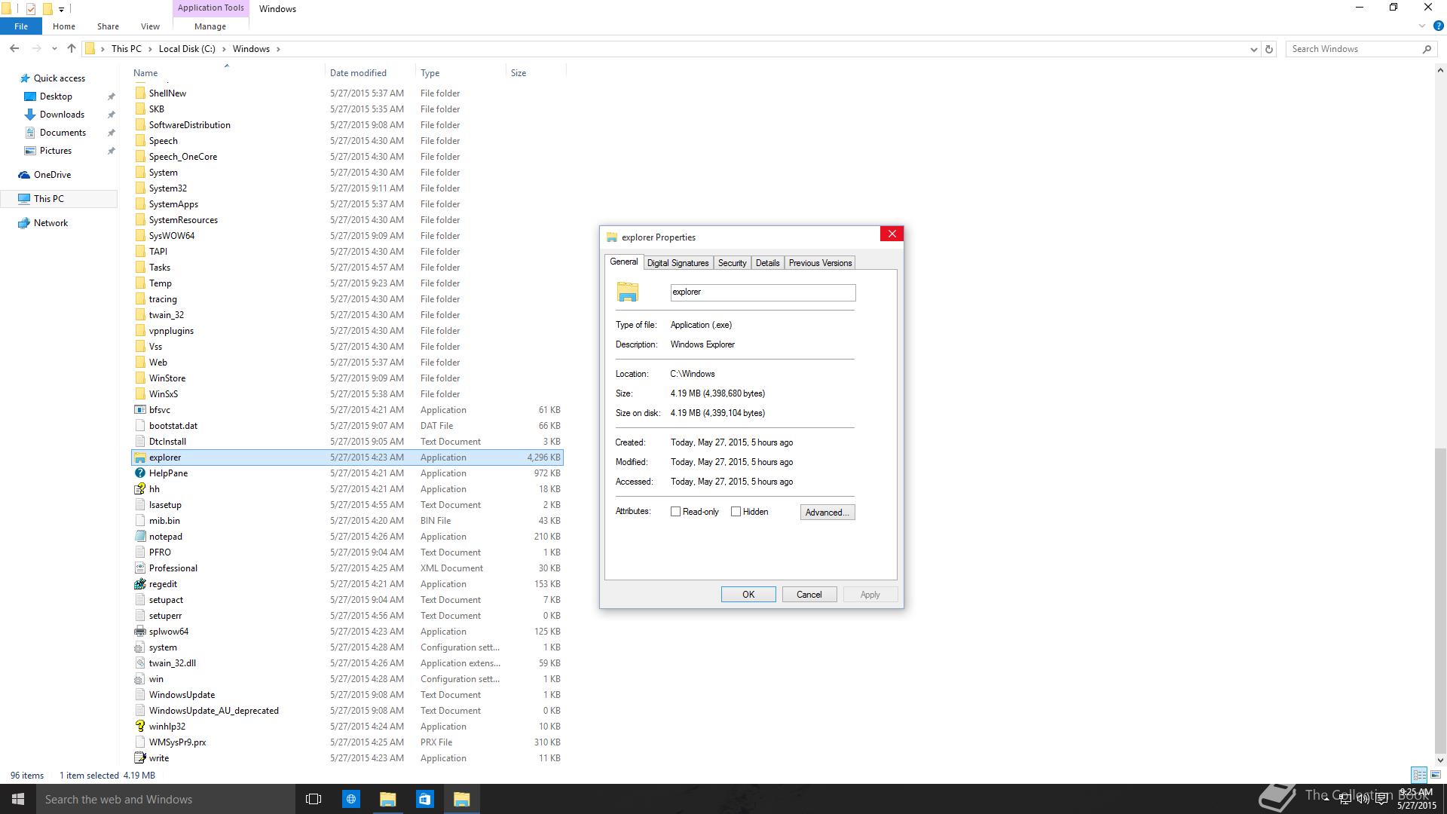Click the Network icon in sidebar
1447x814 pixels.
tap(25, 223)
